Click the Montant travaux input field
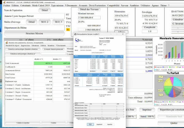The image size is (184, 128). click(89, 18)
